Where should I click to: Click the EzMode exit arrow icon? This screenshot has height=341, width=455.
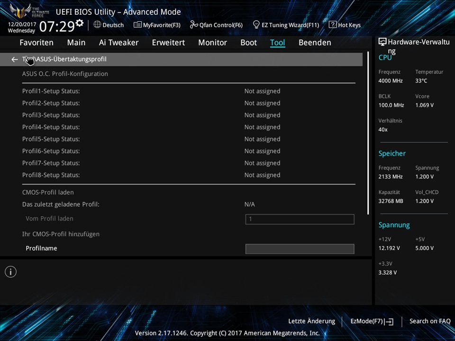click(x=390, y=322)
